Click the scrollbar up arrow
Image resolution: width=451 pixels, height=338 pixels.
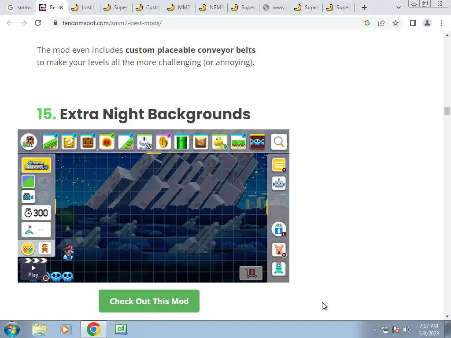447,35
